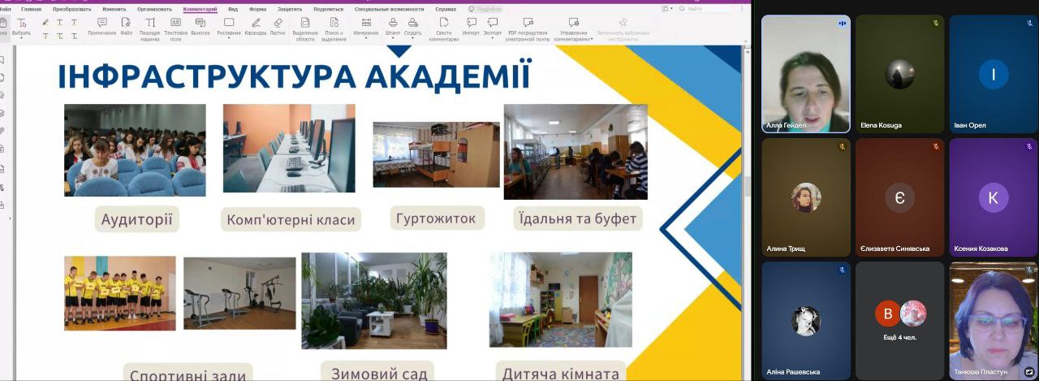Viewport: 1039px width, 381px height.
Task: Click the Файл attachment tool icon
Action: 126,26
